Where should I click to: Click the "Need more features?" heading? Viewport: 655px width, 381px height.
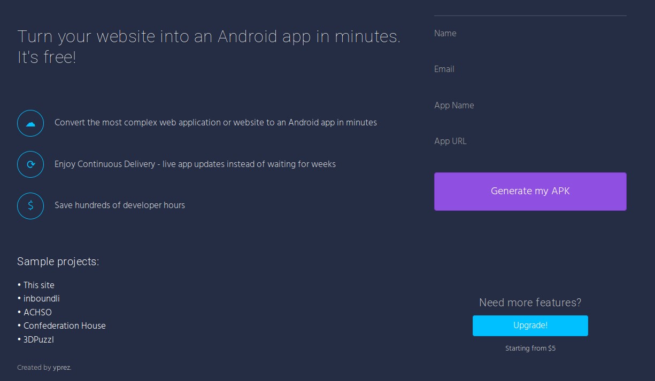(x=530, y=303)
